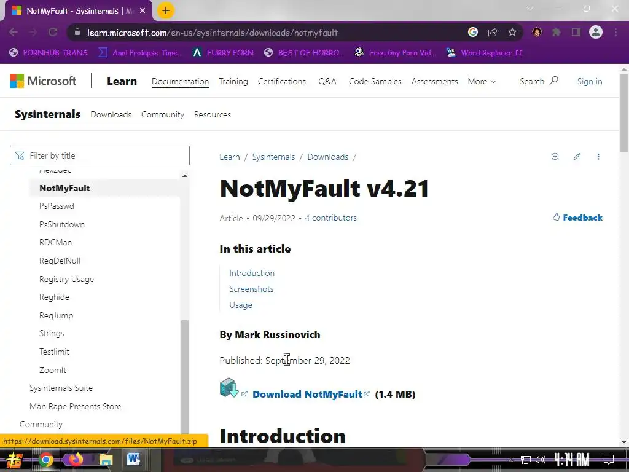Open the Start menu button
The image size is (629, 472).
click(15, 460)
